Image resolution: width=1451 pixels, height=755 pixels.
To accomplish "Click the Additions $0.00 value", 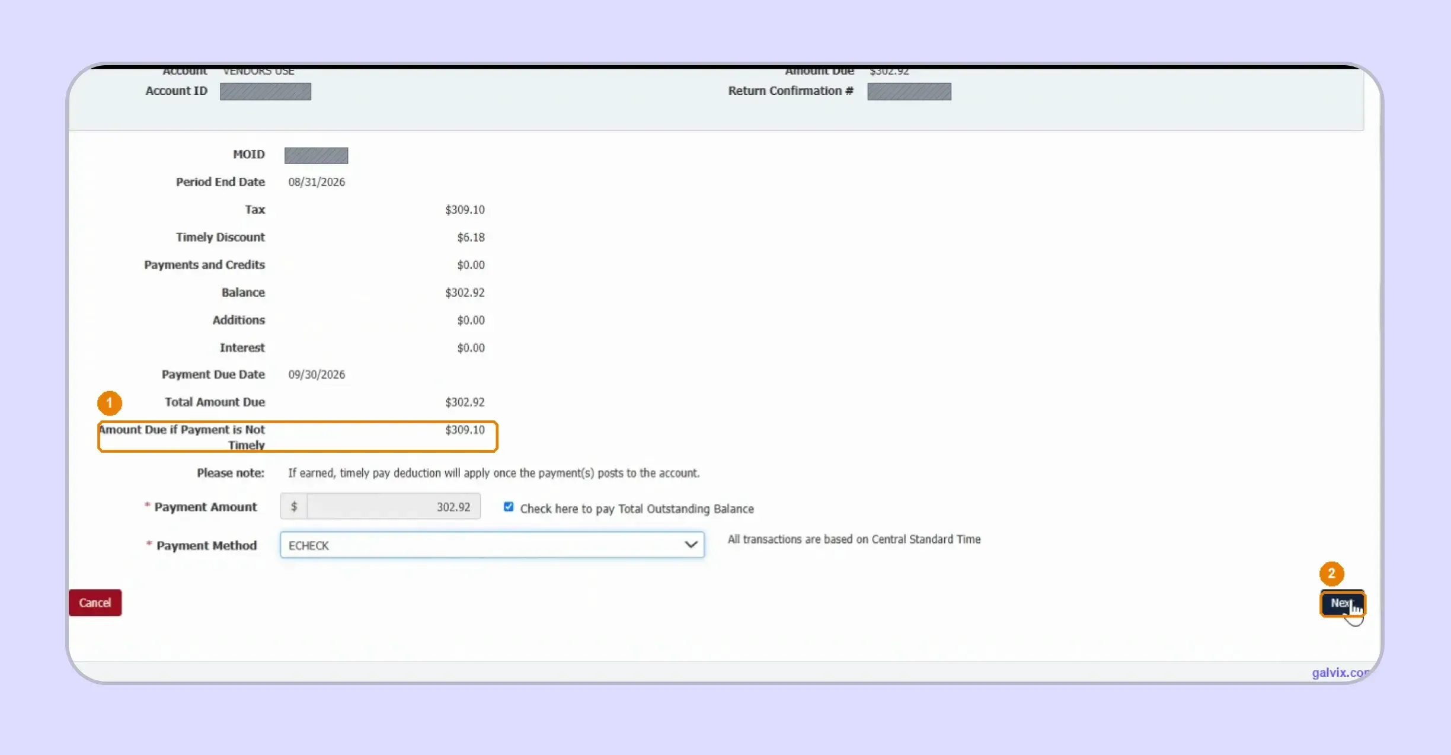I will pyautogui.click(x=471, y=320).
